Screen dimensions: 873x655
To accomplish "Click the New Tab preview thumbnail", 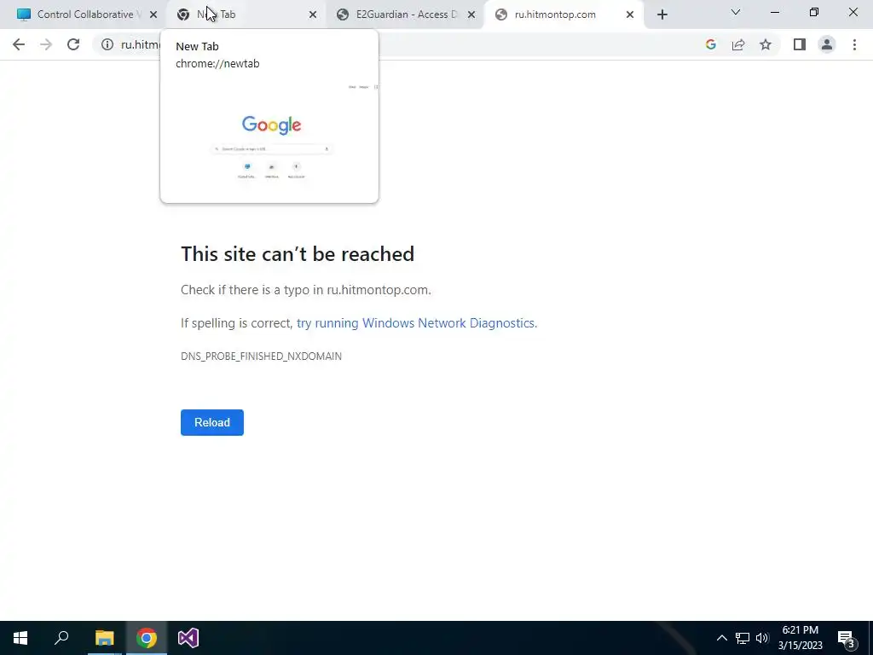I will pos(269,136).
